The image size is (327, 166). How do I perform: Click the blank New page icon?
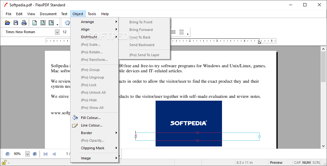(34, 23)
